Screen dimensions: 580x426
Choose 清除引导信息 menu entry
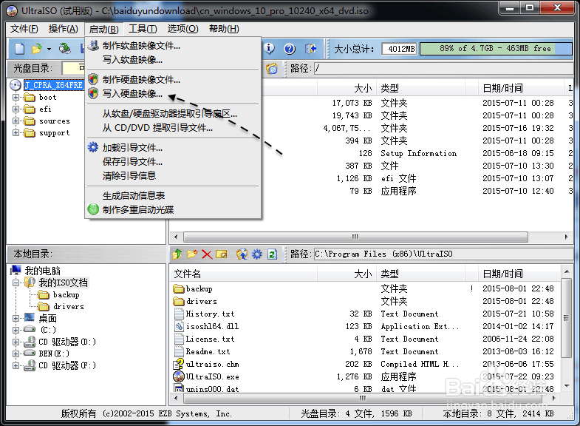pyautogui.click(x=173, y=176)
